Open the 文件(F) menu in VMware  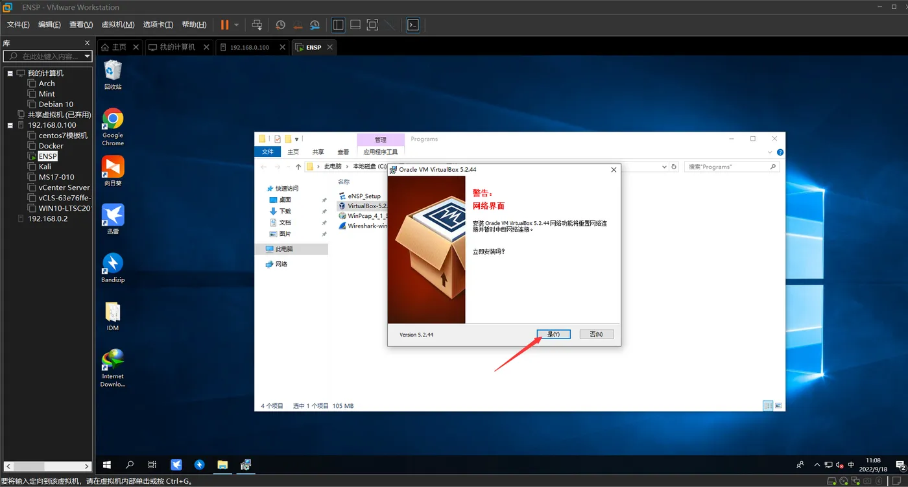click(18, 25)
